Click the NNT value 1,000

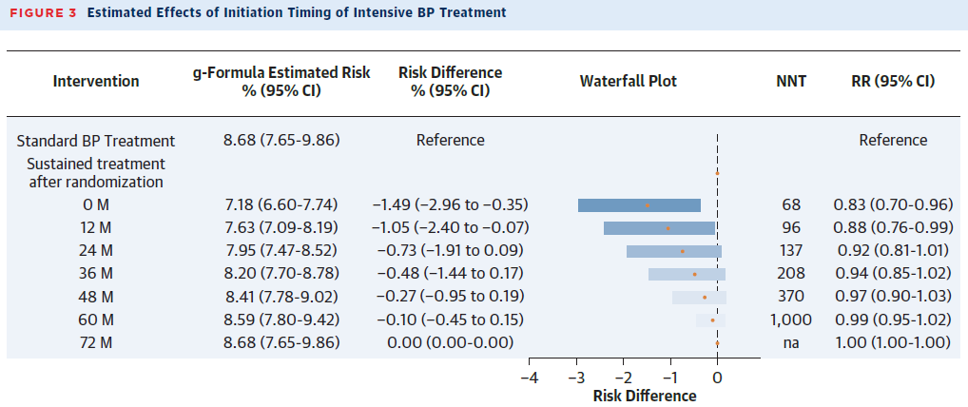pos(790,320)
